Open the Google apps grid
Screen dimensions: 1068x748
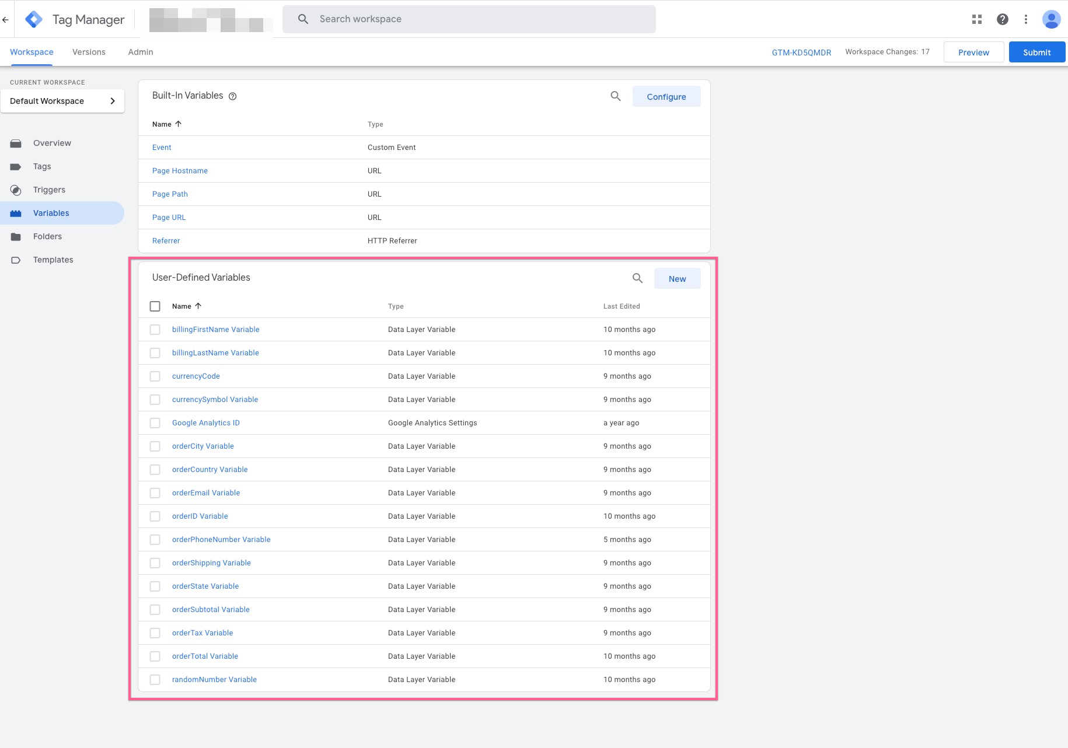pyautogui.click(x=977, y=19)
